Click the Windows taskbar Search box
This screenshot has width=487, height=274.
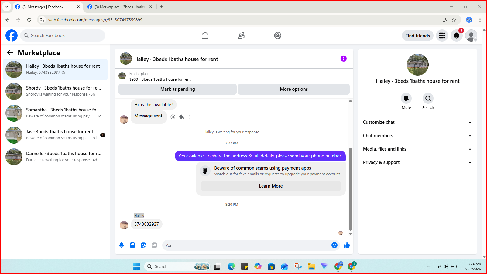(177, 266)
